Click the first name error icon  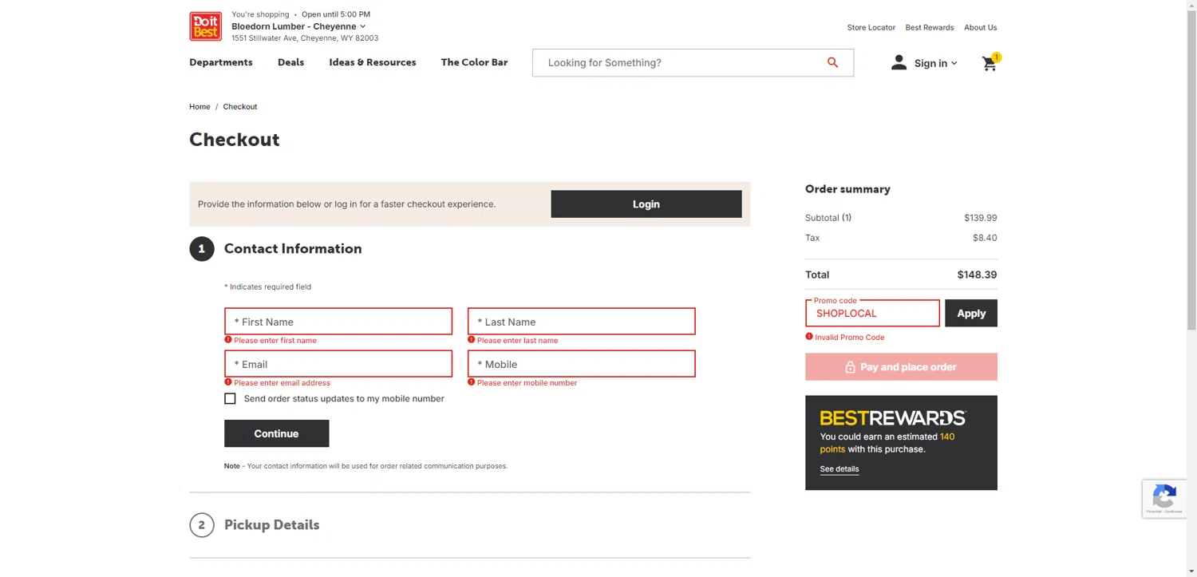click(x=228, y=340)
